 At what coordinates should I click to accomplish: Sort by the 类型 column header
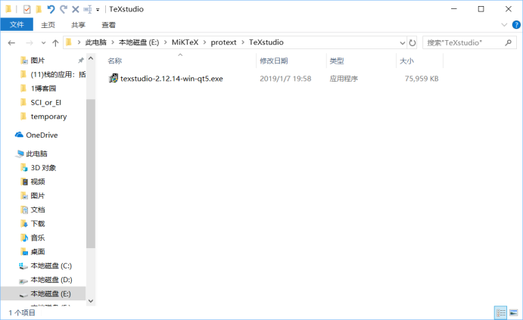(x=337, y=61)
